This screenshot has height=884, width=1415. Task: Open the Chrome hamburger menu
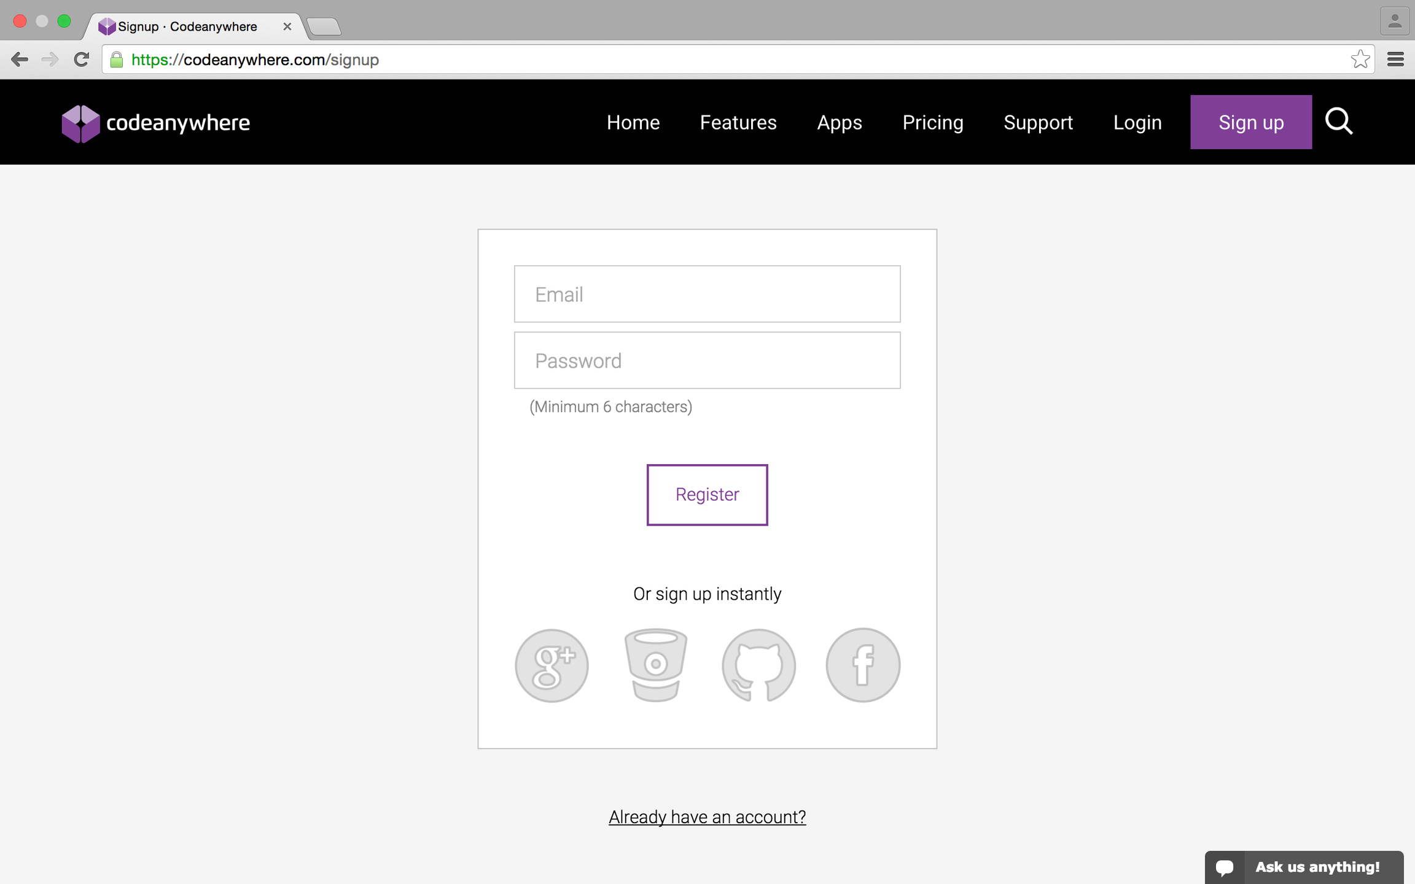coord(1395,60)
